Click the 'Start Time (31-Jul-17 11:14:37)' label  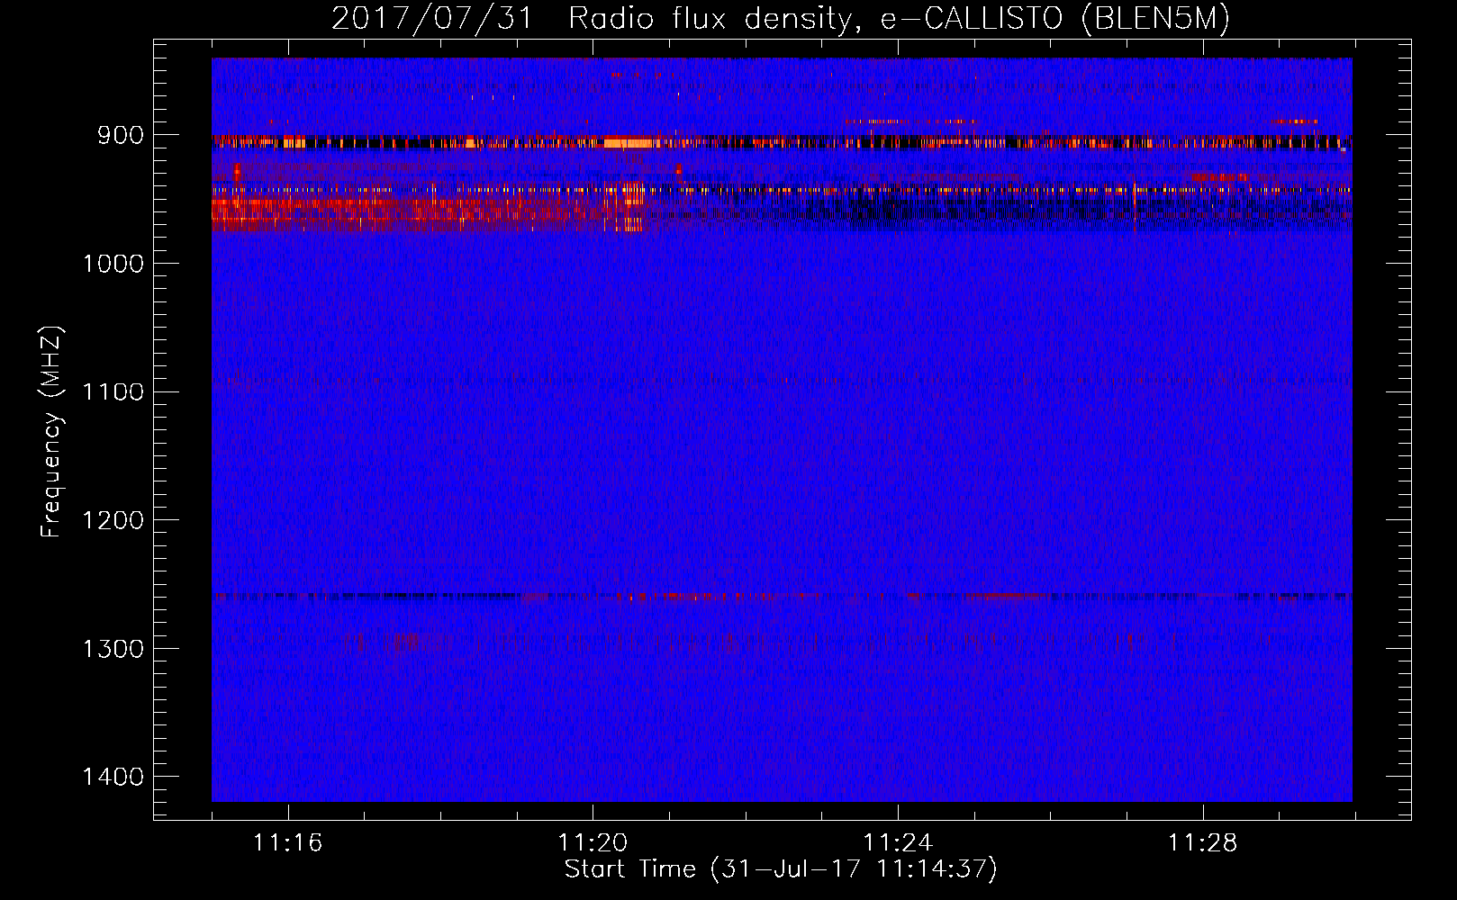coord(782,869)
